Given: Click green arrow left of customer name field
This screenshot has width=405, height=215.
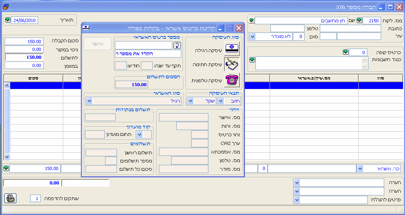Looking at the screenshot, I should pyautogui.click(x=252, y=20).
